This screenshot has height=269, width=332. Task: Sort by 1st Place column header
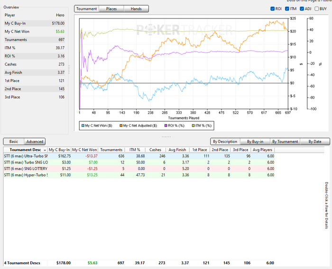click(x=200, y=150)
